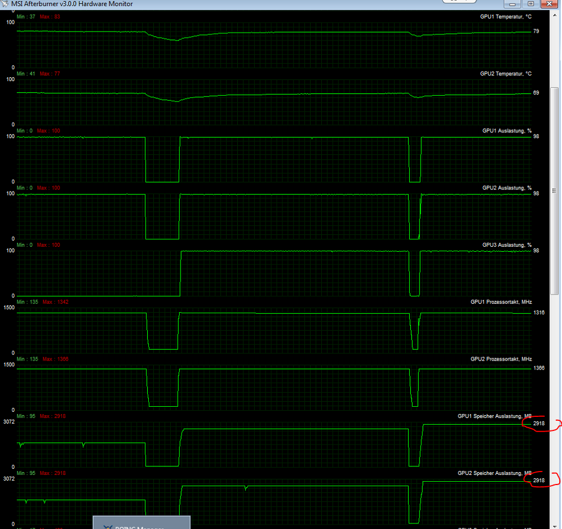Click the GPU1 Temperatur current value 79
562x529 pixels.
click(x=536, y=32)
